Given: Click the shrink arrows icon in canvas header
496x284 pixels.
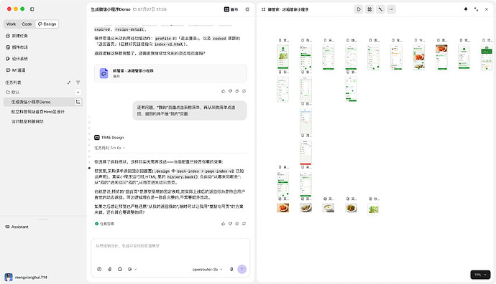Looking at the screenshot, I should click(476, 9).
